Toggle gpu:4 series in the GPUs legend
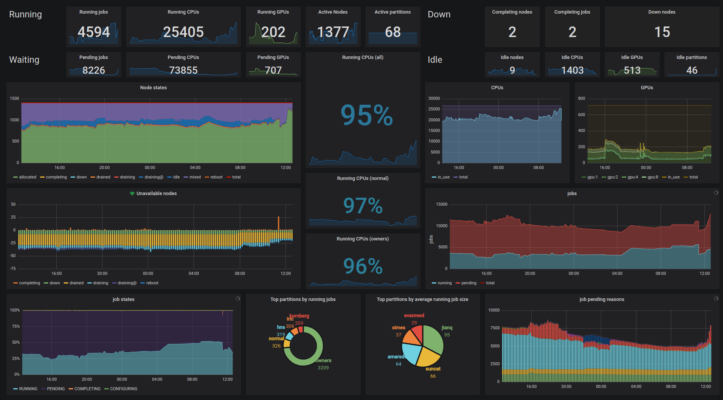The height and width of the screenshot is (400, 723). pos(633,177)
